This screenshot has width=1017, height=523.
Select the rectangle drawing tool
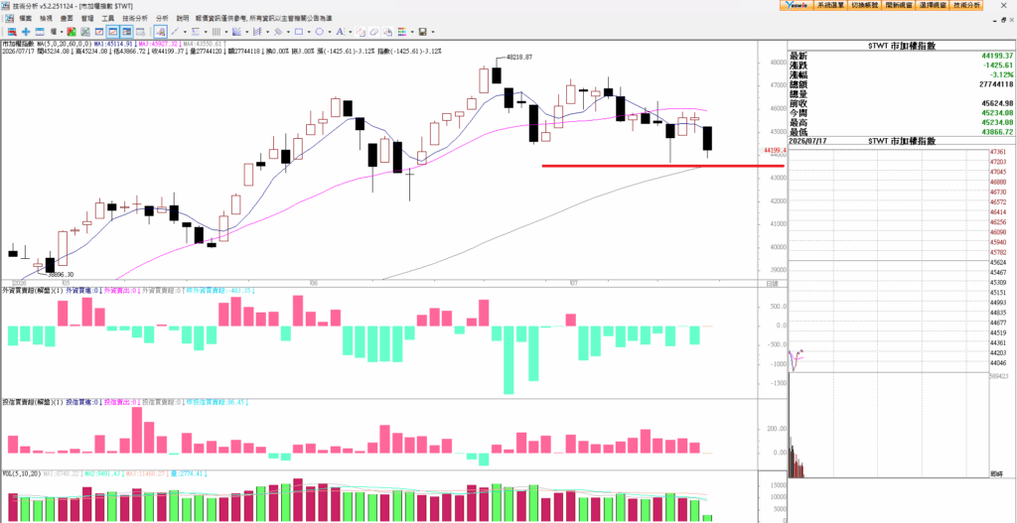299,32
